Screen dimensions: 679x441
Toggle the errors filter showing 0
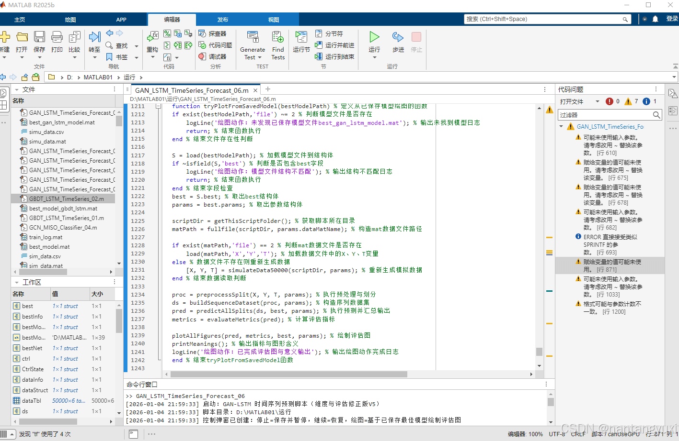pyautogui.click(x=612, y=101)
